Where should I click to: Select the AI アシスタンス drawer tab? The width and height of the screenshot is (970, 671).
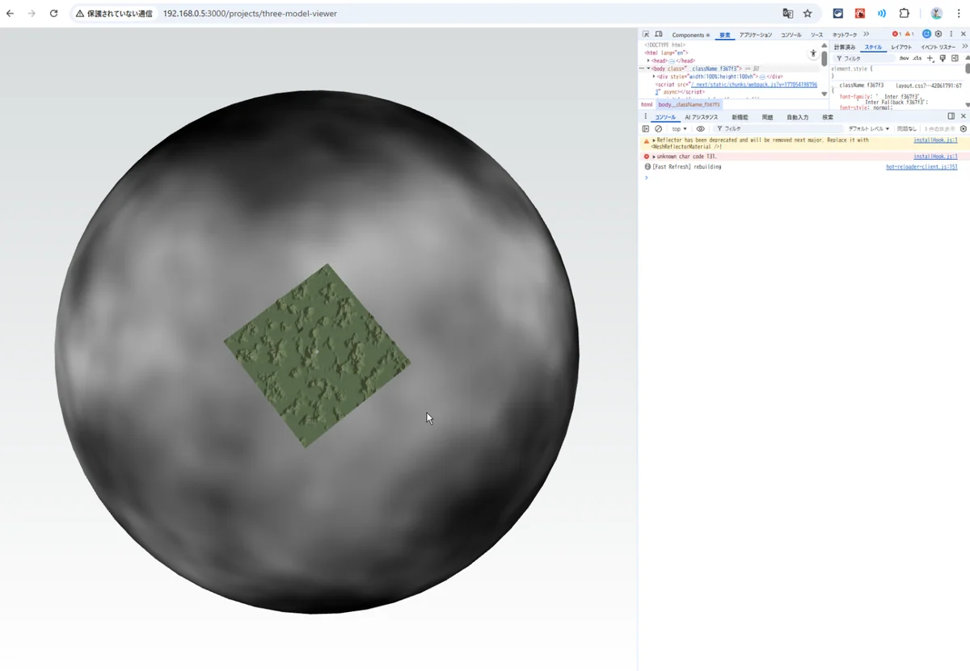coord(701,117)
